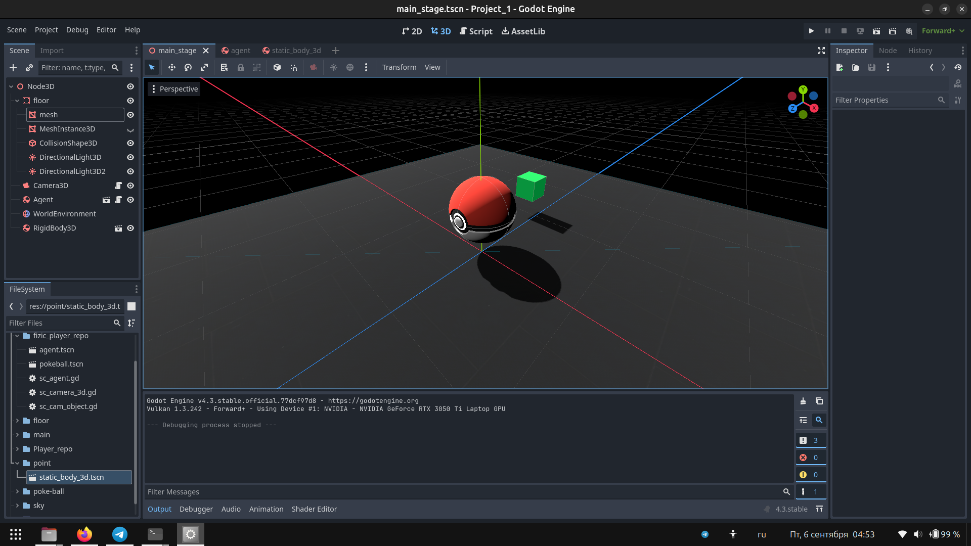Open the Perspective view menu button

point(174,89)
